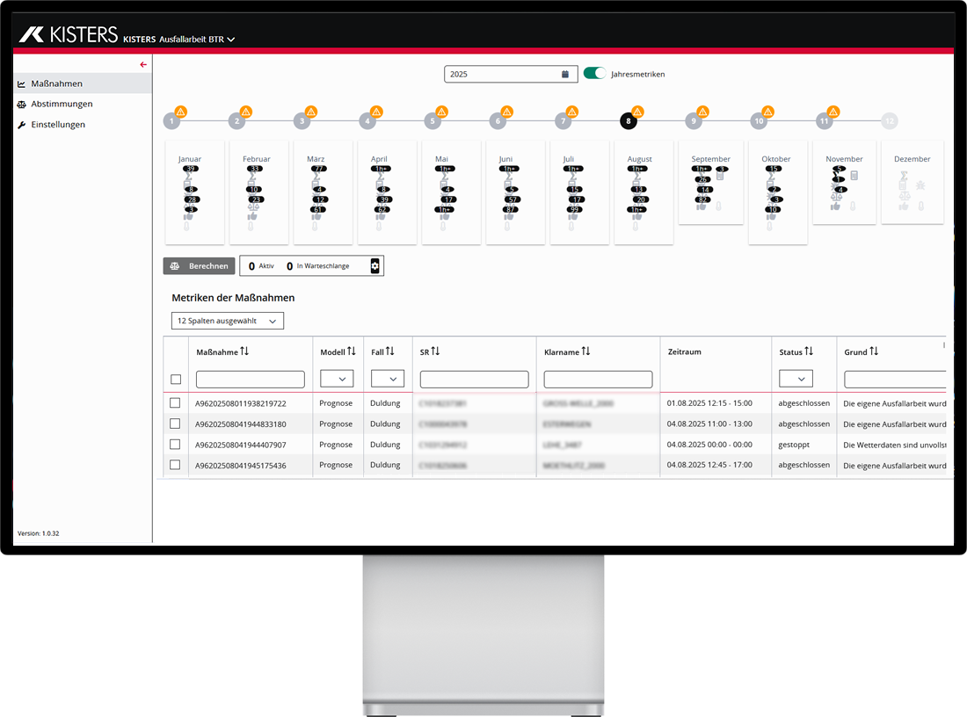967x717 pixels.
Task: Open the Modell filter dropdown
Action: (x=337, y=379)
